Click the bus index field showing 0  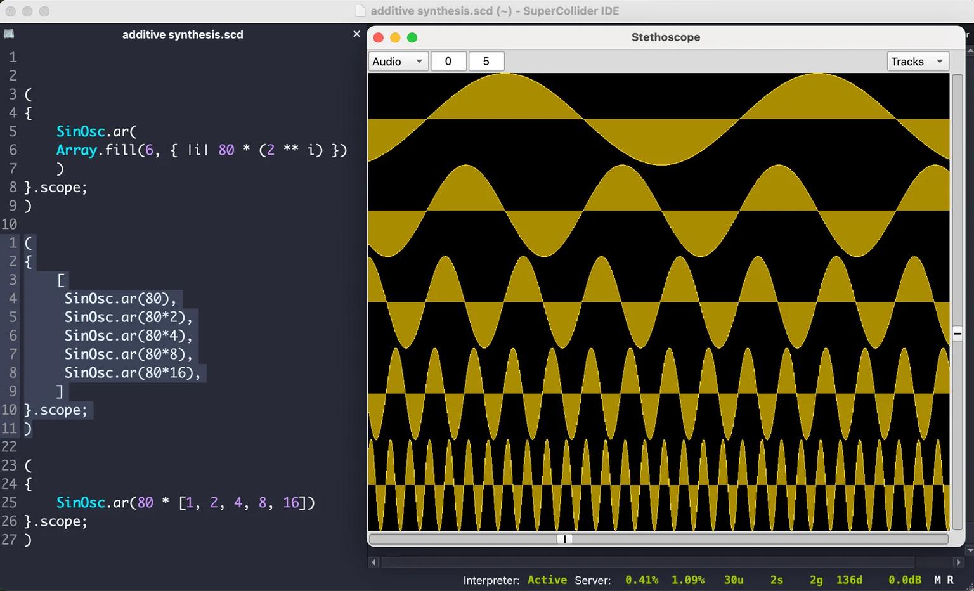tap(448, 62)
